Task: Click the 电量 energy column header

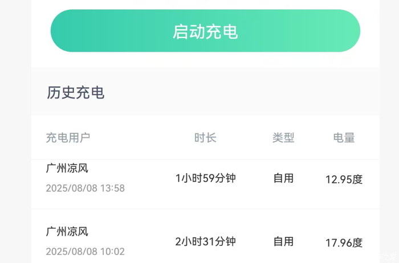Action: pyautogui.click(x=344, y=138)
